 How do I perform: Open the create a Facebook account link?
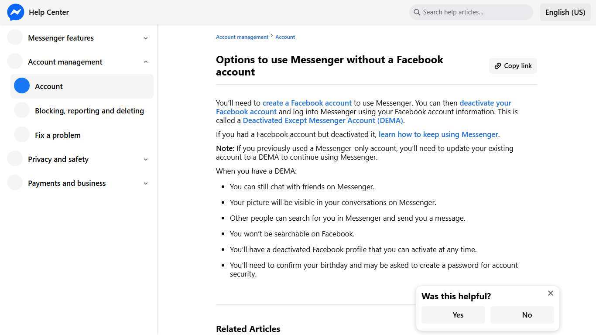pyautogui.click(x=307, y=103)
